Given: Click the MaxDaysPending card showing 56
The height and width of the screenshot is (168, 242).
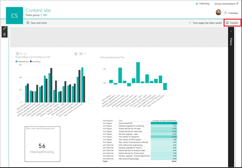Looking at the screenshot, I should coord(42,146).
